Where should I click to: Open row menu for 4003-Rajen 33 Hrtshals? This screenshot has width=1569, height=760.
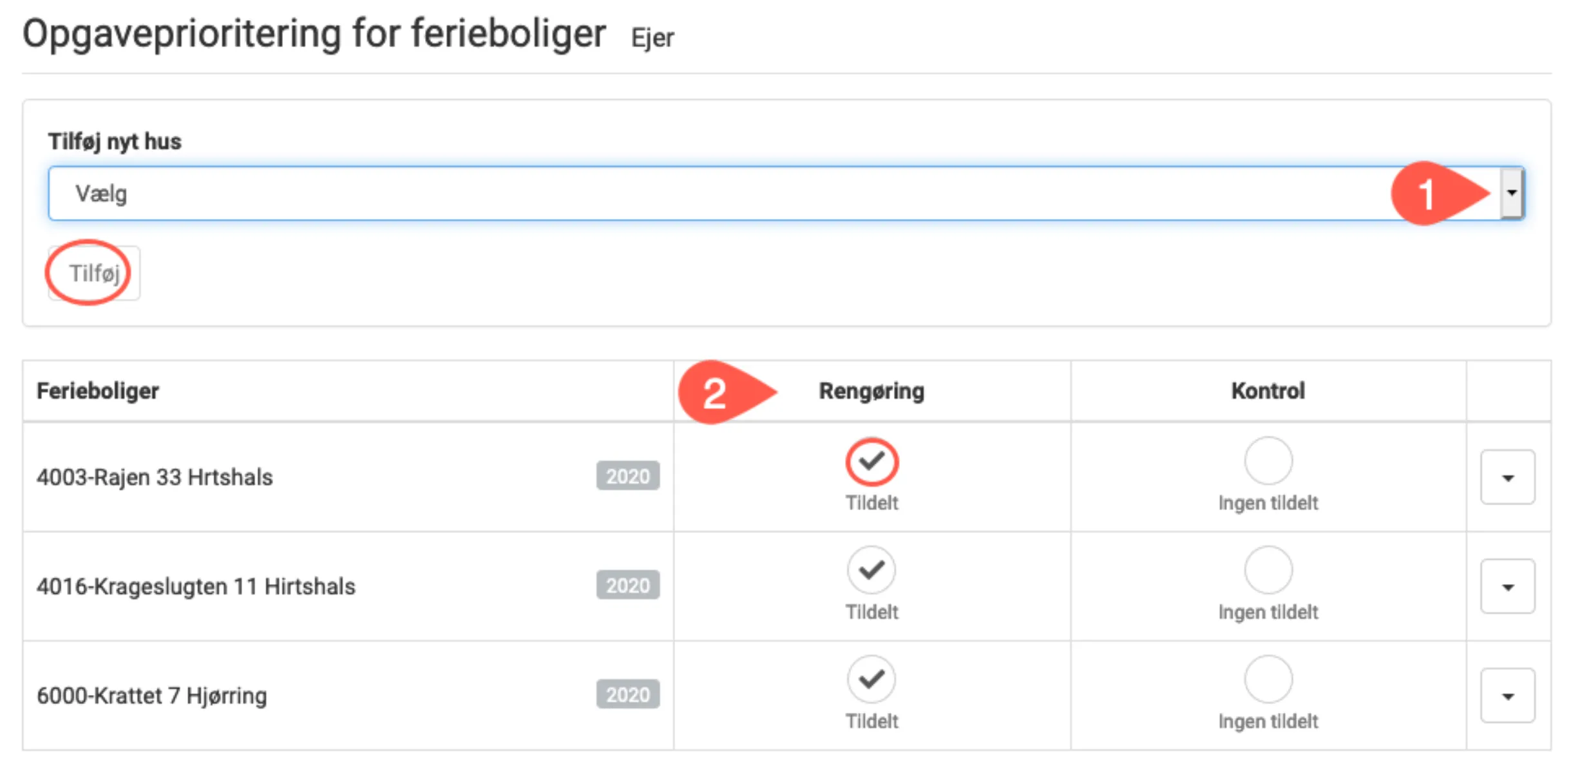coord(1507,477)
